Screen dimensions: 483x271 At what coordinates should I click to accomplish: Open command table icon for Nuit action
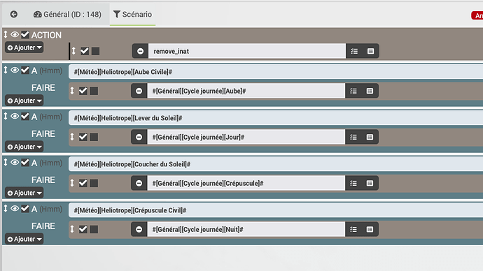click(x=370, y=229)
